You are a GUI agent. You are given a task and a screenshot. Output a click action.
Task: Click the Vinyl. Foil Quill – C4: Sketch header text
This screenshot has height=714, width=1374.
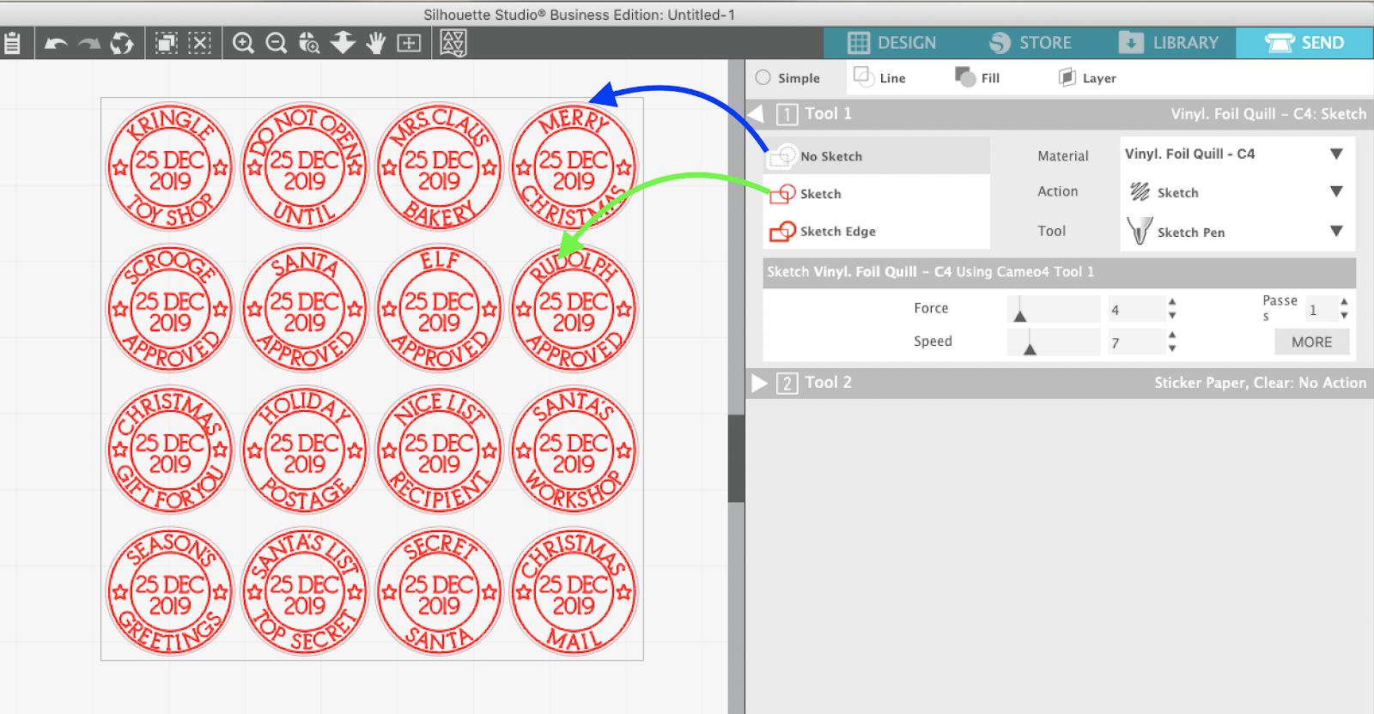click(1268, 114)
